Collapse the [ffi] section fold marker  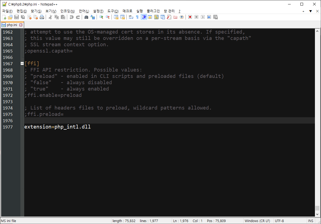point(22,64)
